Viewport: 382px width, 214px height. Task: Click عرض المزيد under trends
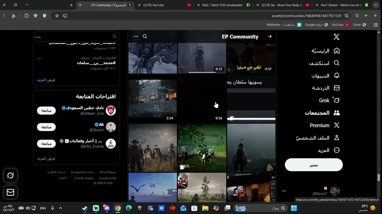(46, 80)
